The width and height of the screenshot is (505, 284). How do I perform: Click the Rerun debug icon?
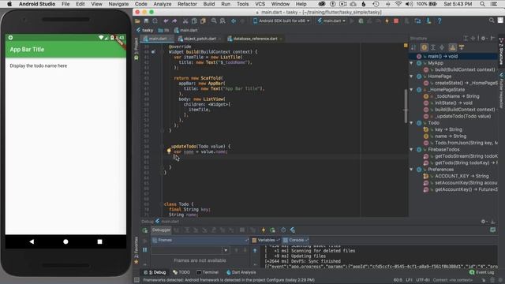click(145, 230)
